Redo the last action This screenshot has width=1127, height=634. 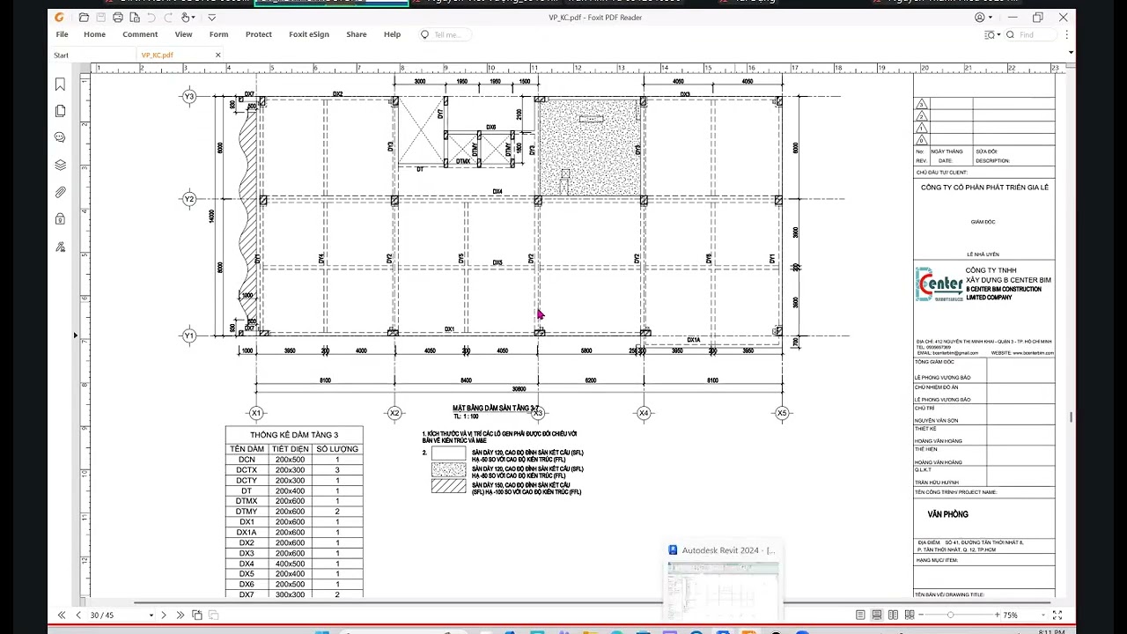point(167,17)
